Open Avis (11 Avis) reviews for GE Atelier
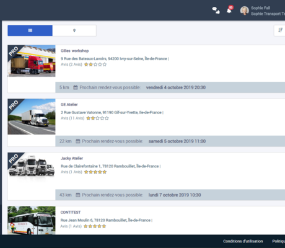285x248 pixels. 72,118
